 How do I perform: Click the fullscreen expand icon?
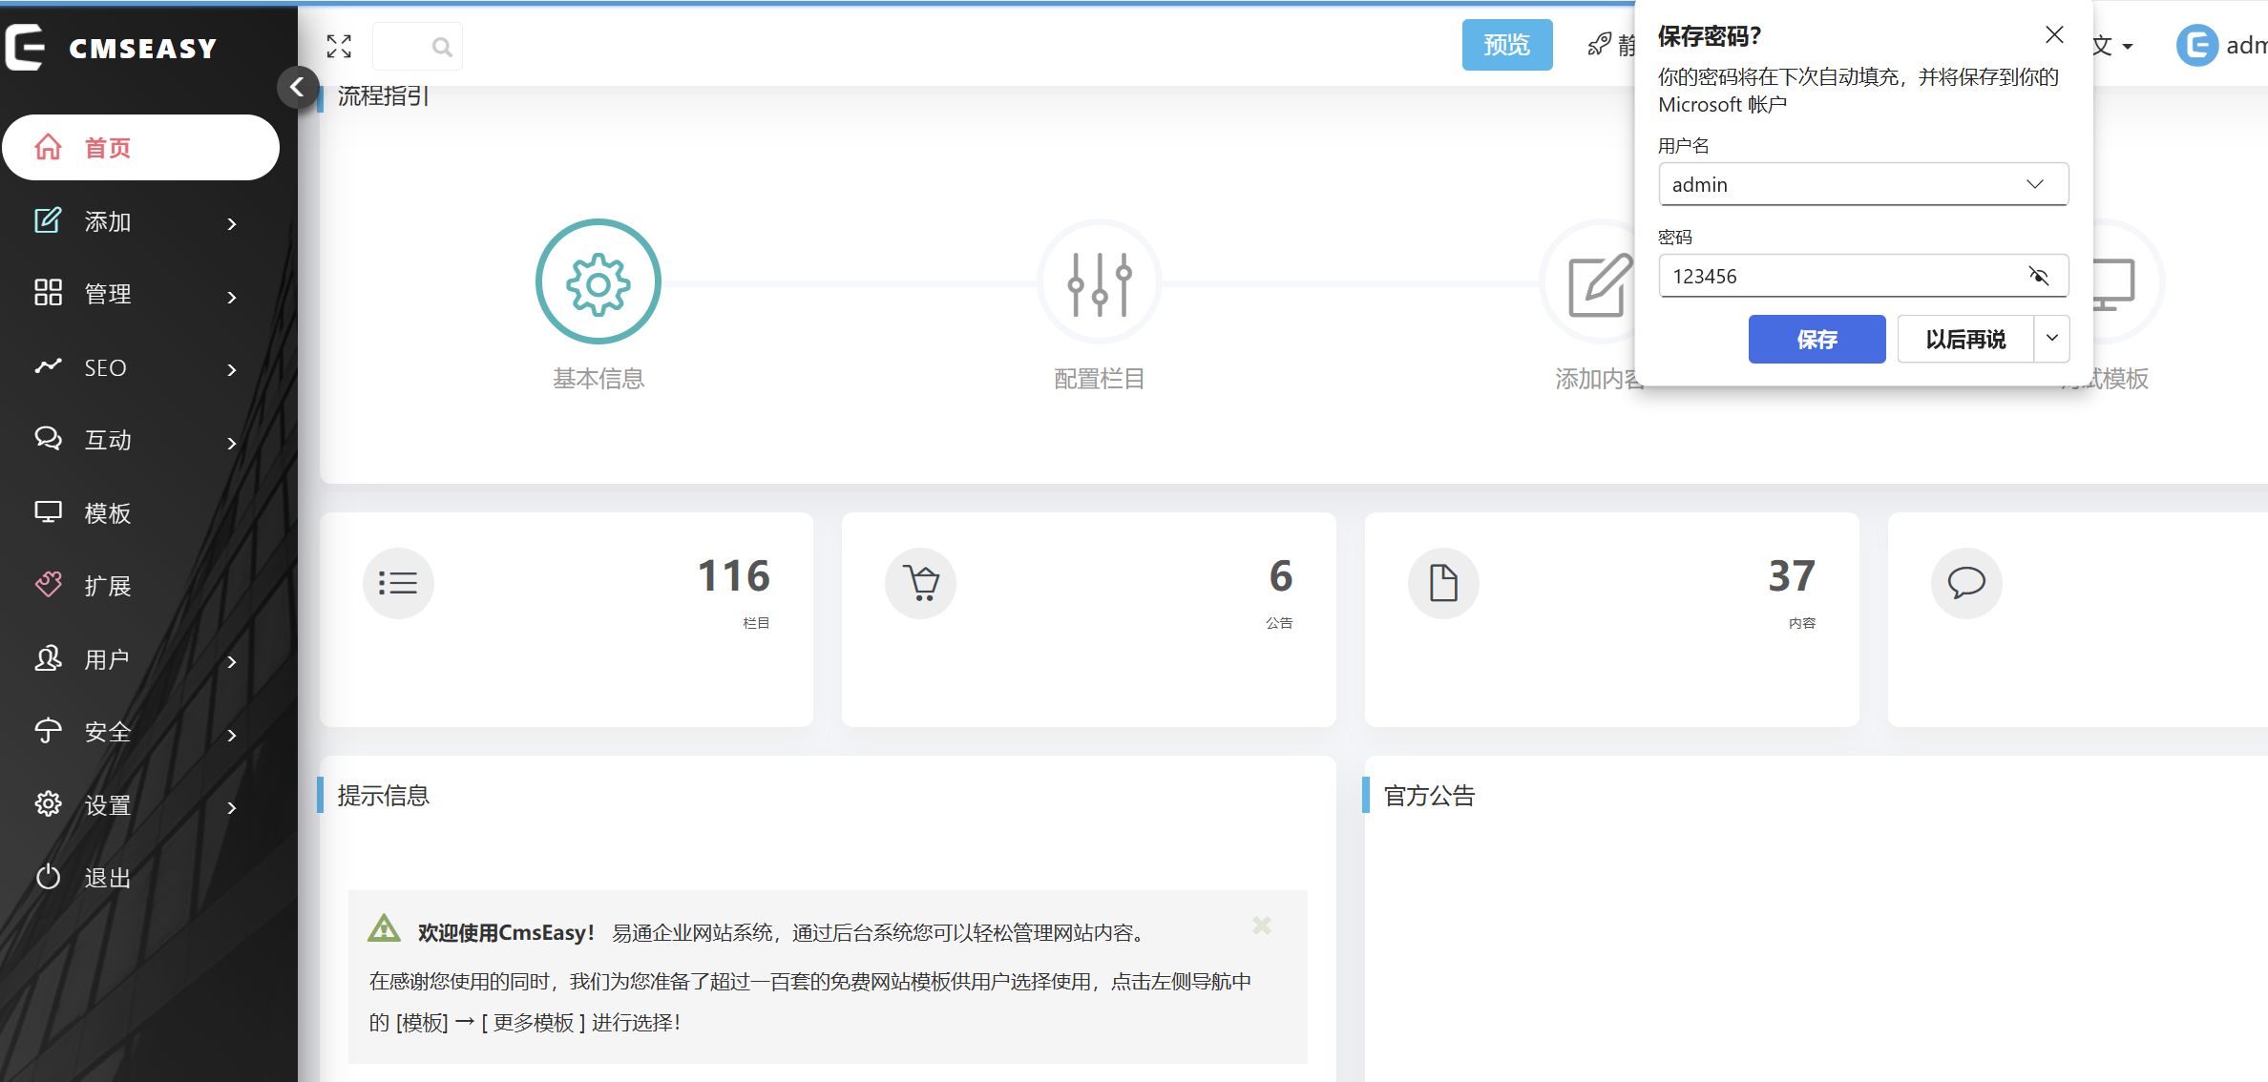pos(339,46)
